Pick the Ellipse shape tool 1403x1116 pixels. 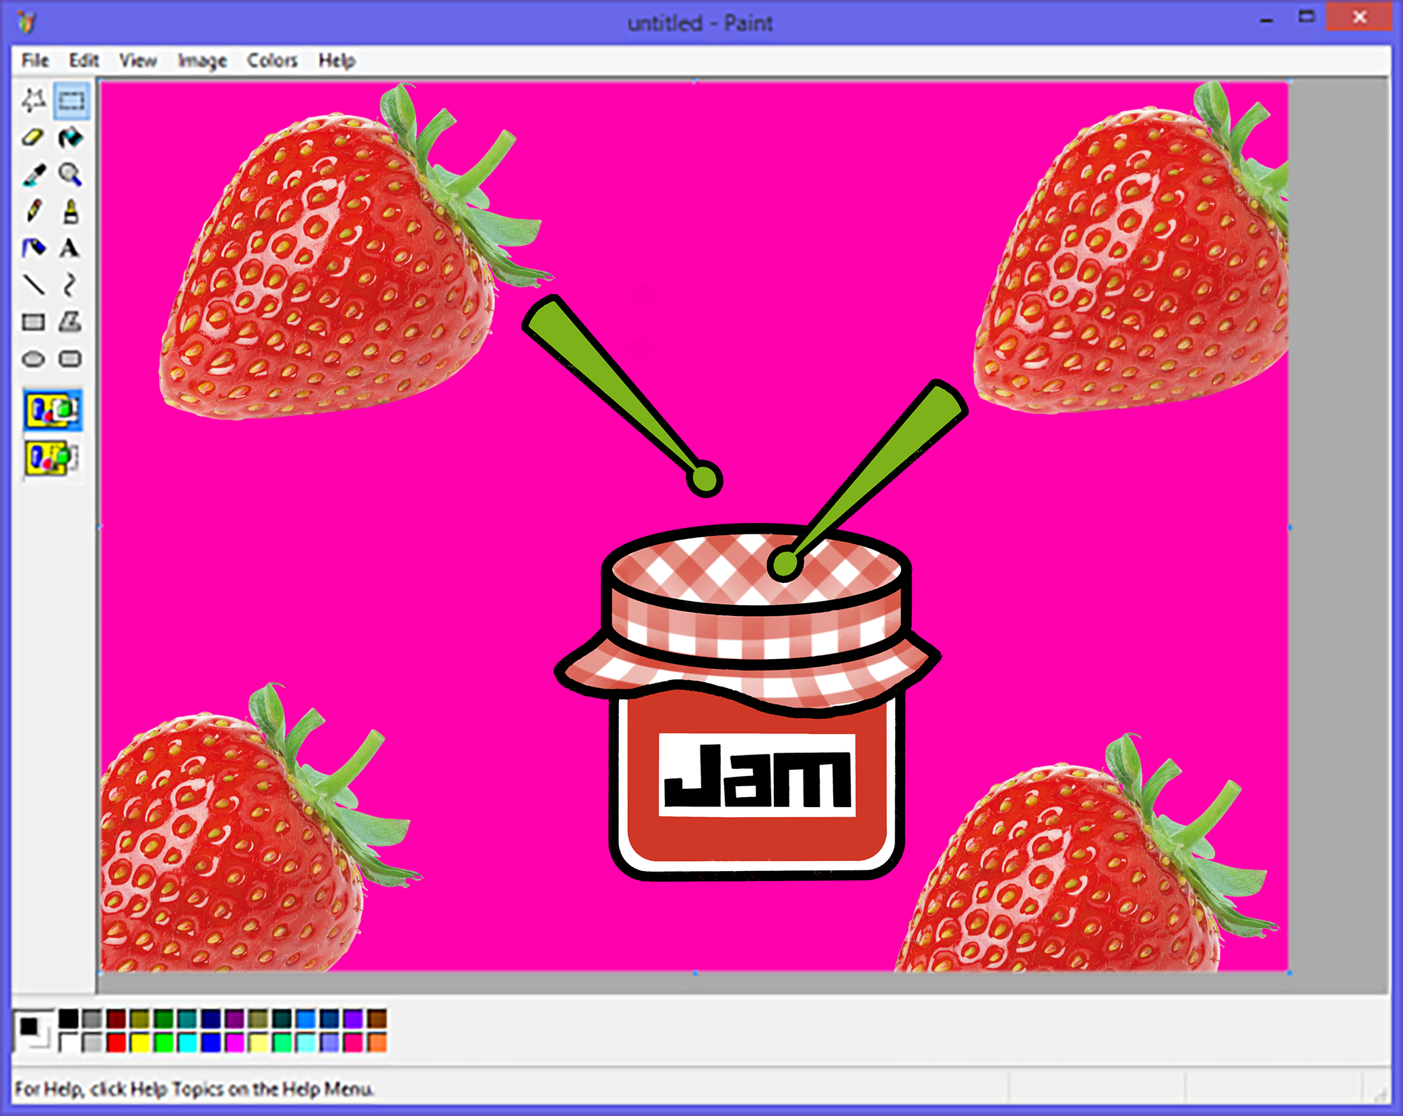(x=34, y=359)
